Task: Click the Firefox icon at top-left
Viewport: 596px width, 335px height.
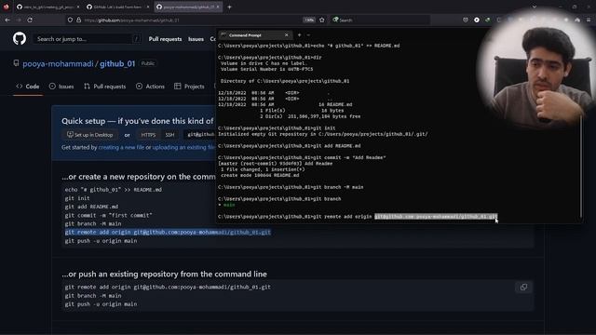Action: (x=6, y=7)
